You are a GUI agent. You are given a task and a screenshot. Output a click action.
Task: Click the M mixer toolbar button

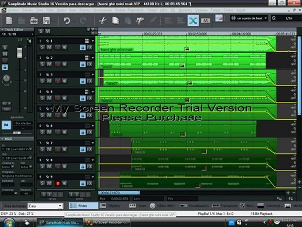pos(205,20)
